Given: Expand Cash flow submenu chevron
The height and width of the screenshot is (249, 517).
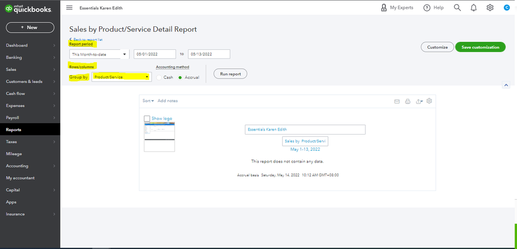Looking at the screenshot, I should pos(54,94).
